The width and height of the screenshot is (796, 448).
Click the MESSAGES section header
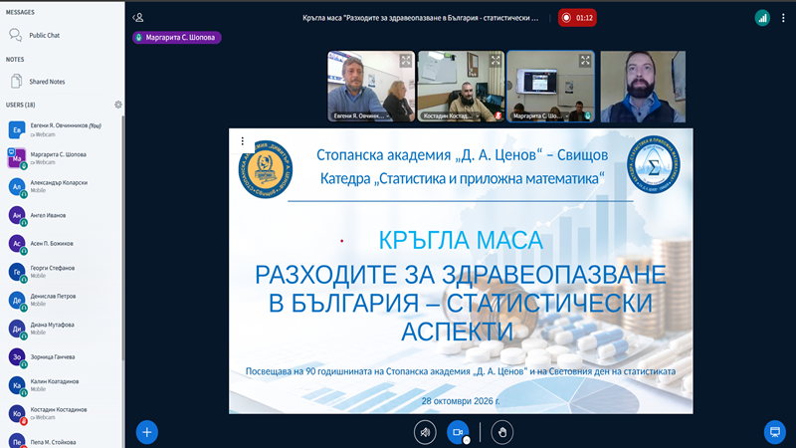20,12
